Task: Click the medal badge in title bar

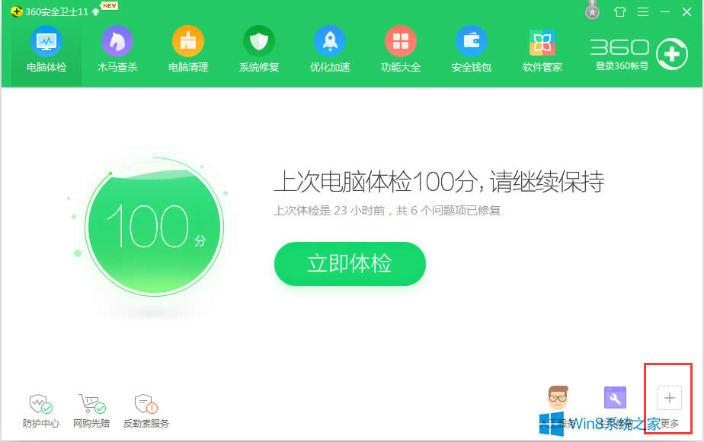Action: 592,11
